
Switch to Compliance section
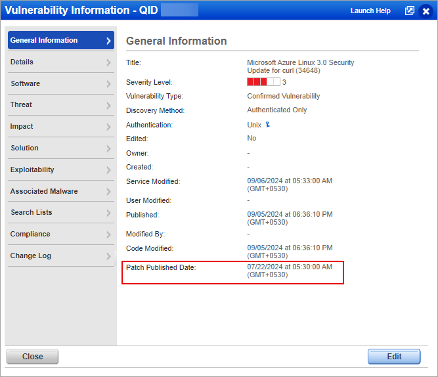[61, 234]
